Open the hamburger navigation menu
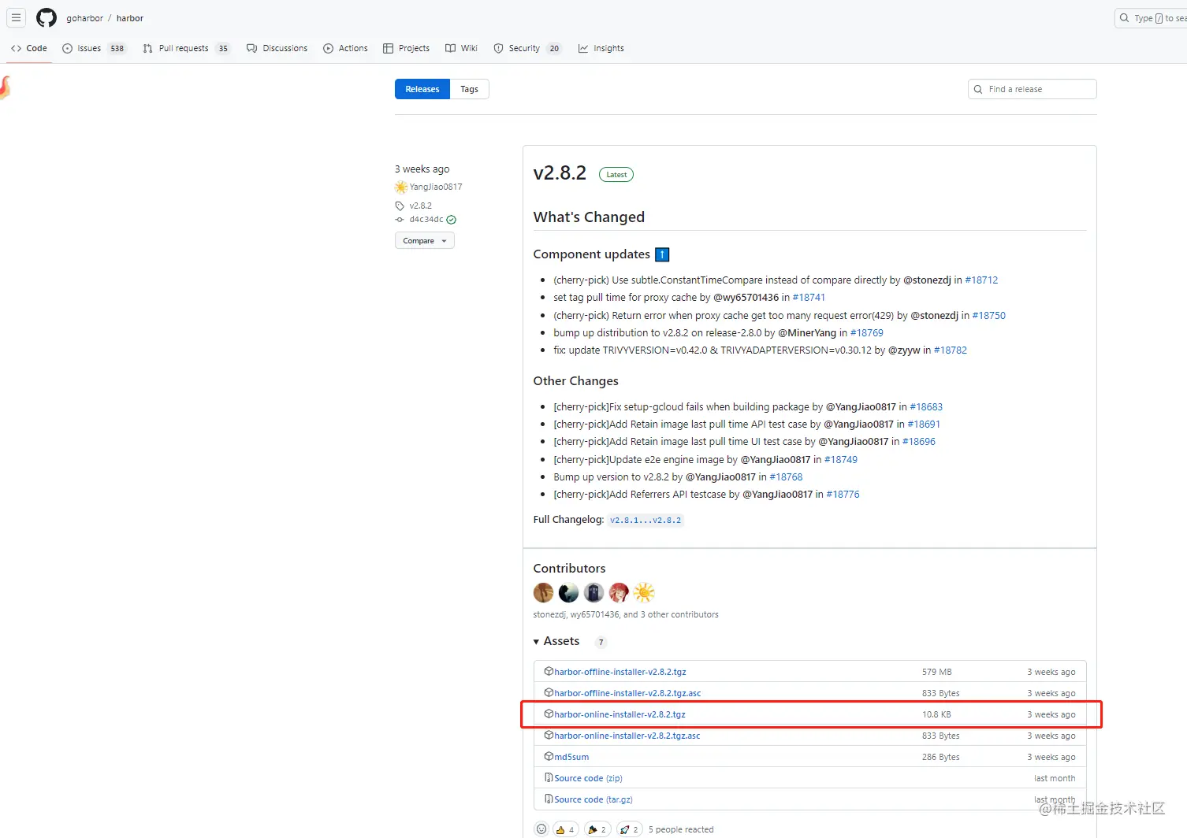 16,17
